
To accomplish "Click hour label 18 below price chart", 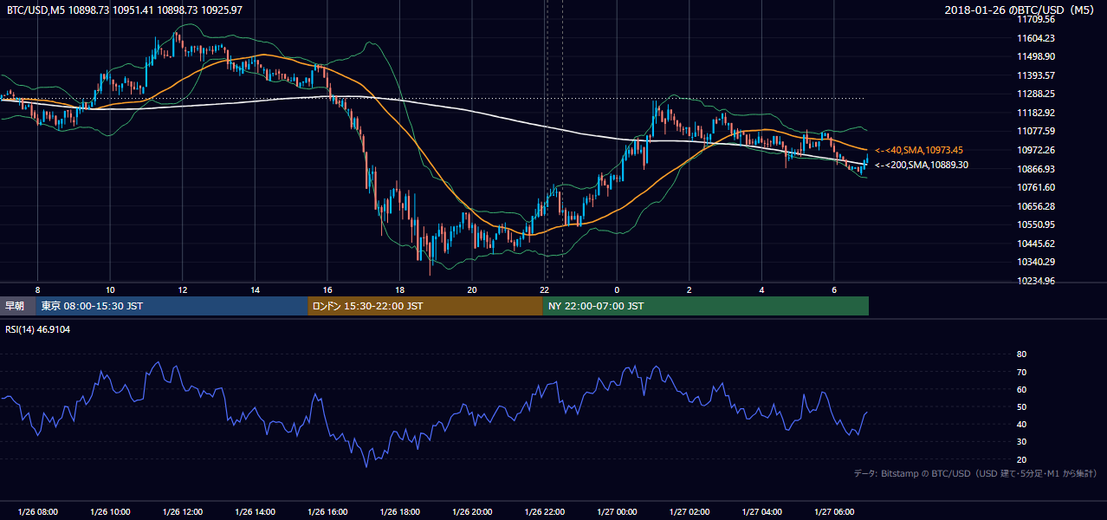I will click(399, 289).
